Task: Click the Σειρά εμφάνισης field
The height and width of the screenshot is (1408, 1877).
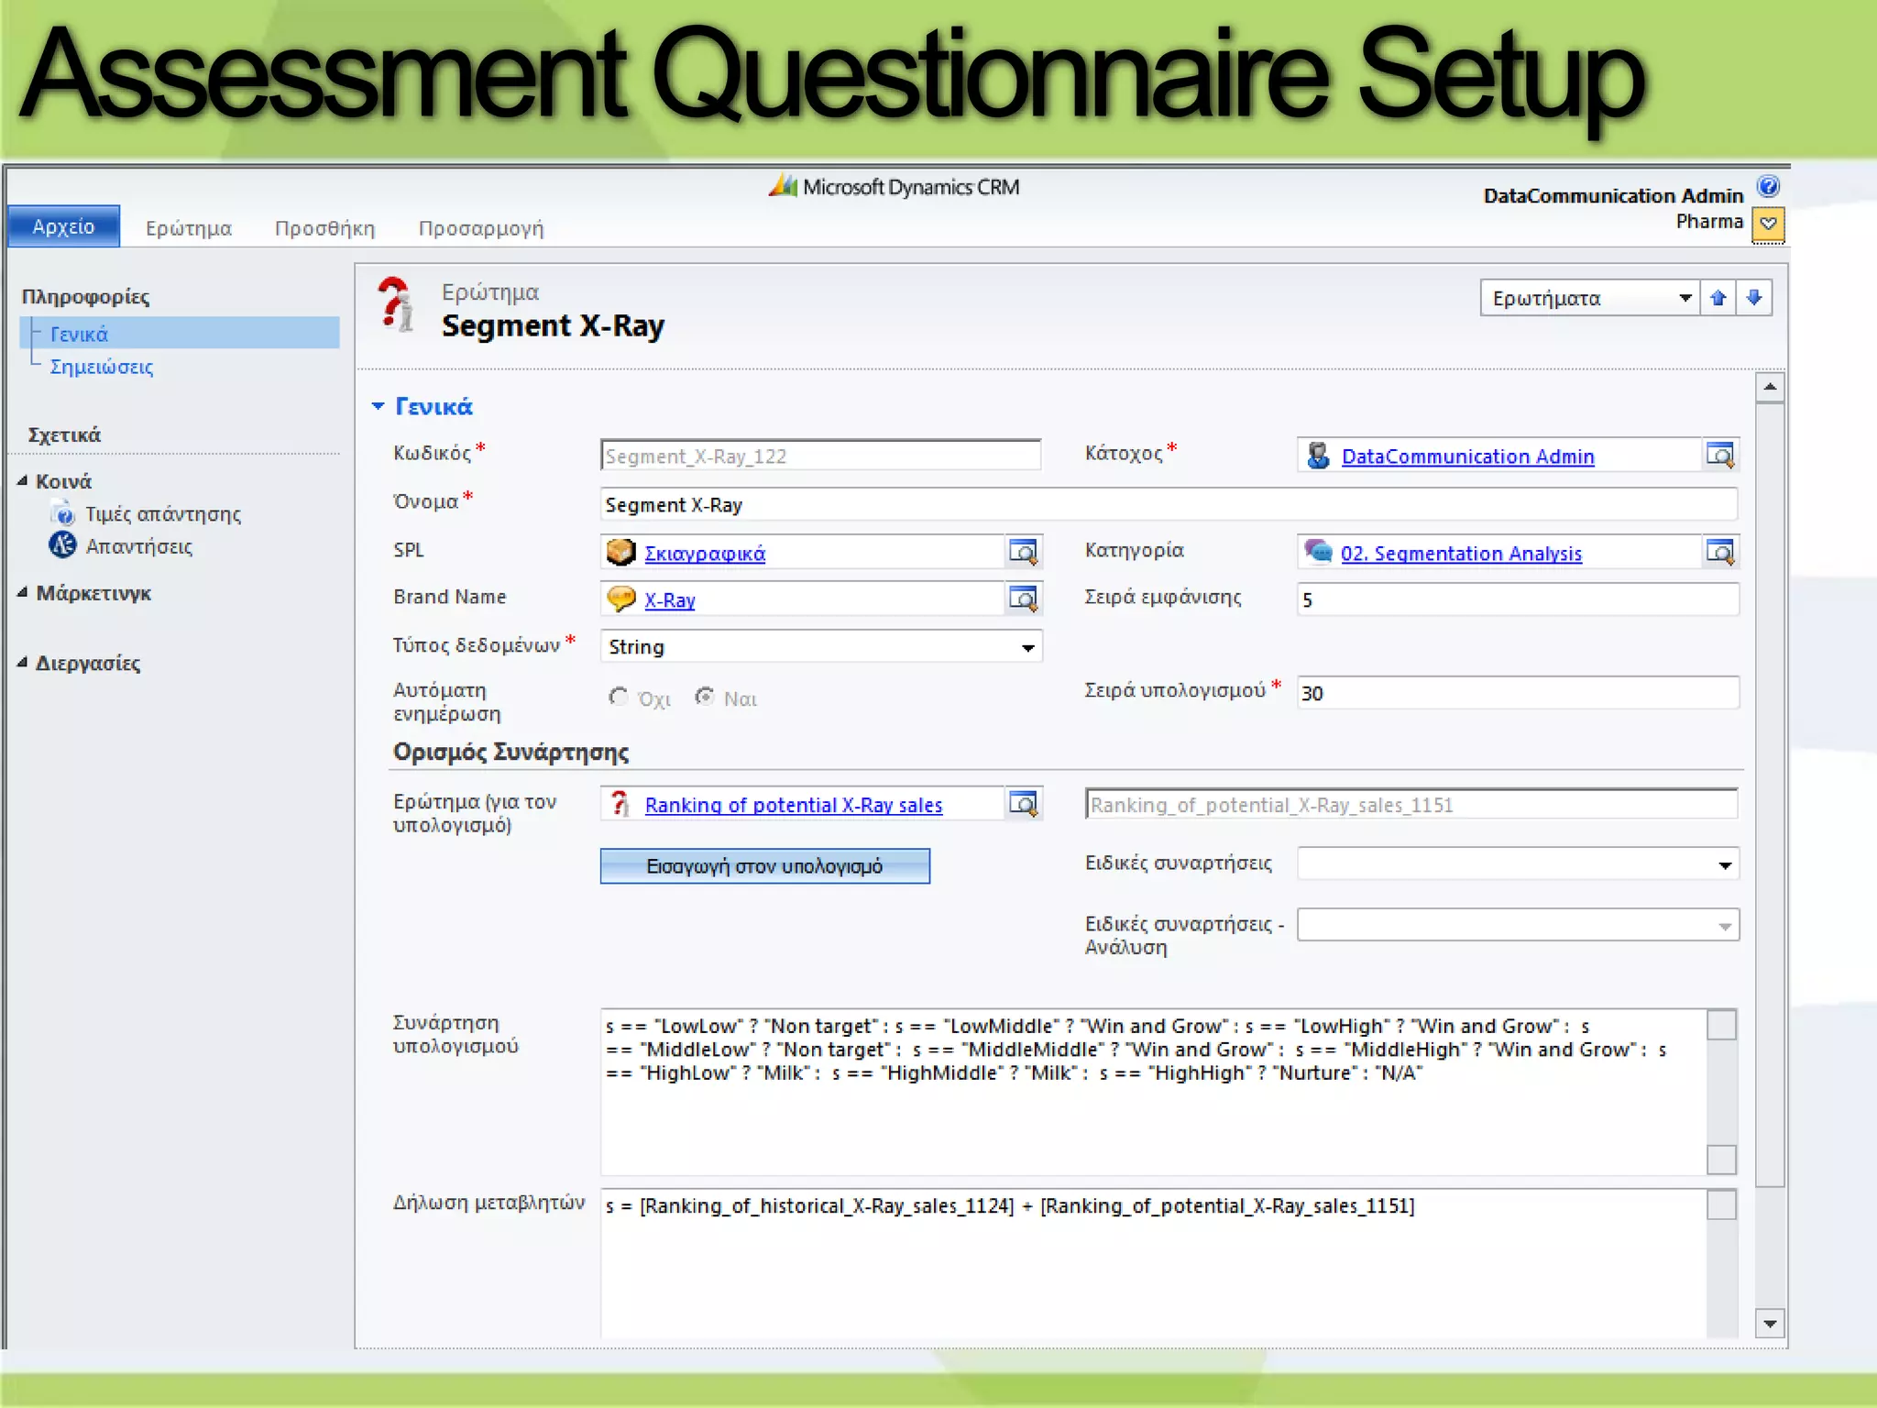Action: point(1518,599)
